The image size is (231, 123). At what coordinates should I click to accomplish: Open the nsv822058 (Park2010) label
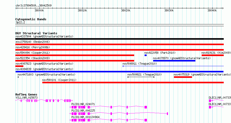[160, 53]
